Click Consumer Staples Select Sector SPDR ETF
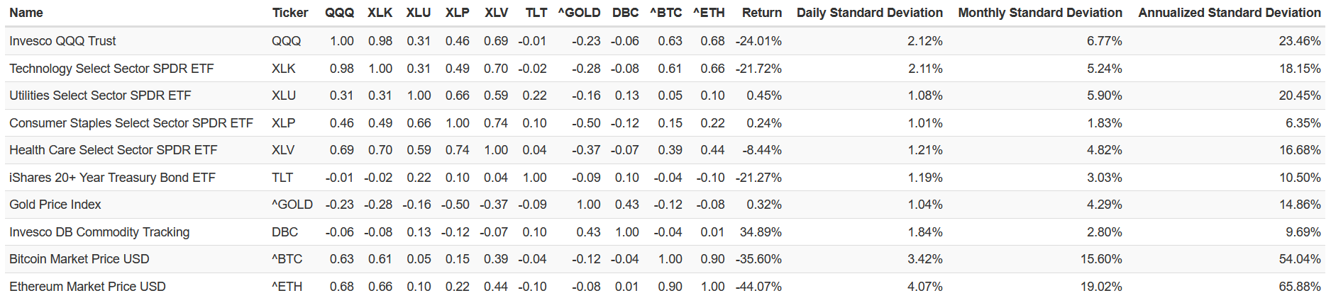The height and width of the screenshot is (298, 1326). point(131,123)
